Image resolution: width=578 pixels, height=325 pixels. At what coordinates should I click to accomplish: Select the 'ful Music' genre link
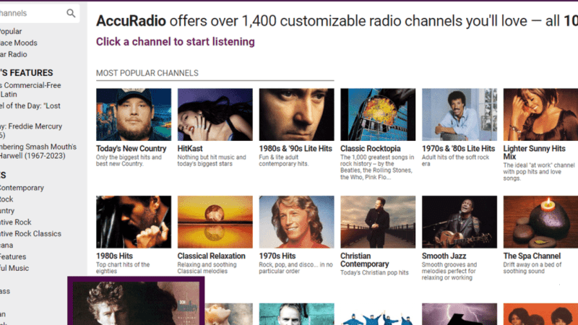[x=14, y=268]
